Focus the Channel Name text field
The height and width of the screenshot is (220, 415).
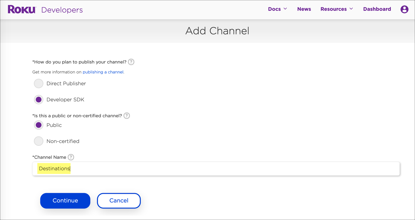coord(216,169)
